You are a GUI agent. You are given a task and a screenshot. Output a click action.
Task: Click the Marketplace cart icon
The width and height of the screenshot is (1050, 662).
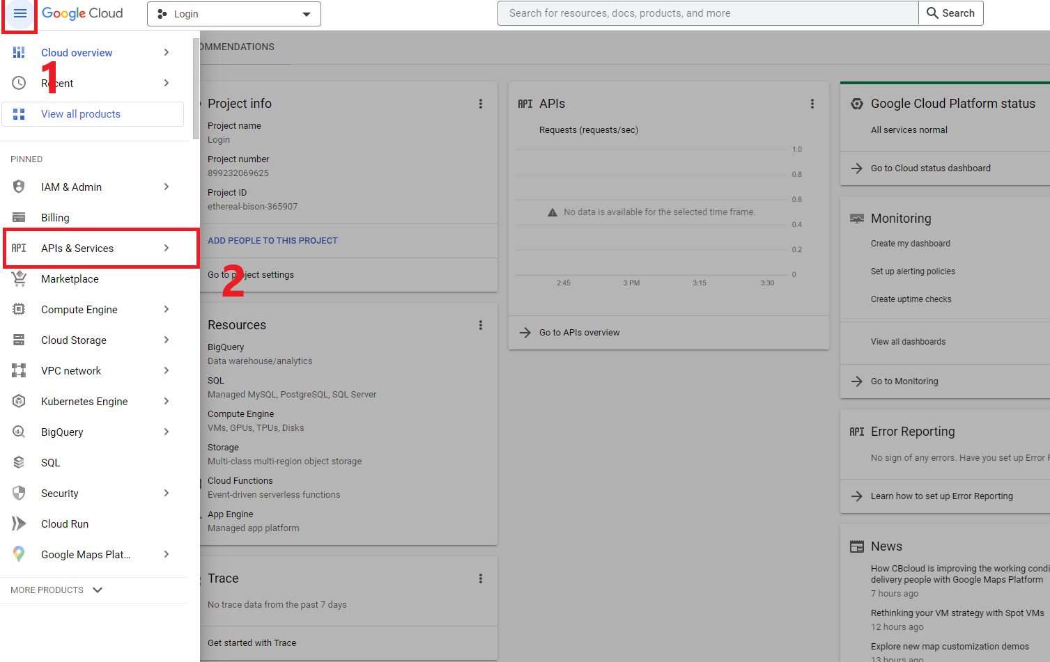click(19, 278)
